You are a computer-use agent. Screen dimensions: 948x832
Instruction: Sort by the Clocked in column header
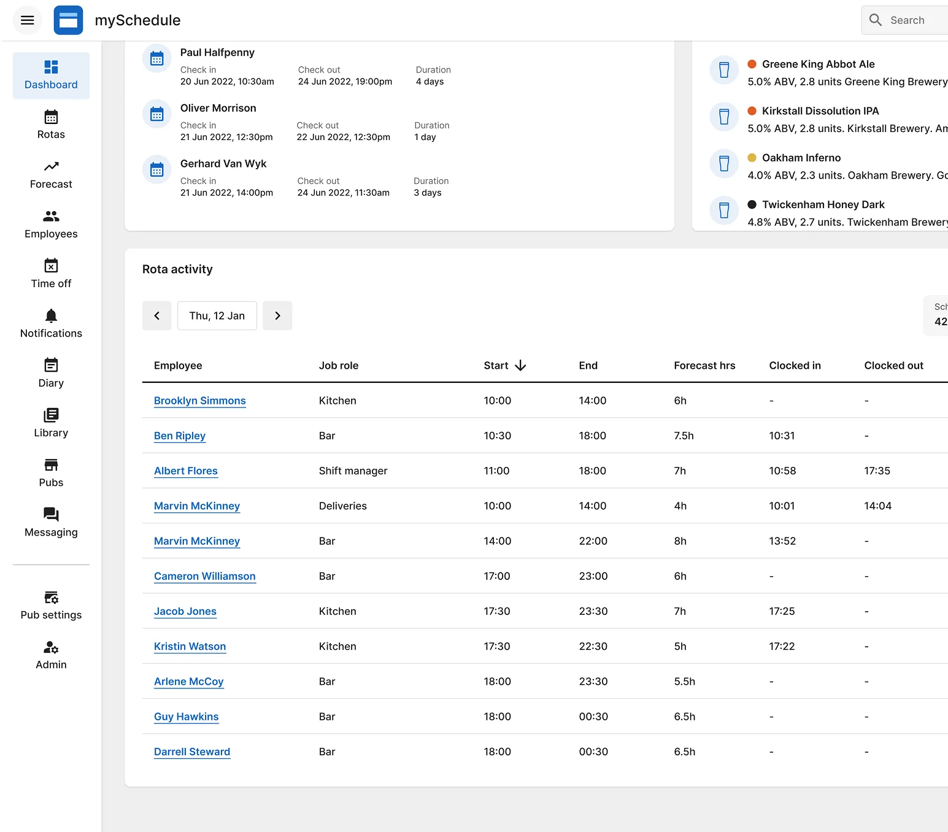[x=795, y=366]
